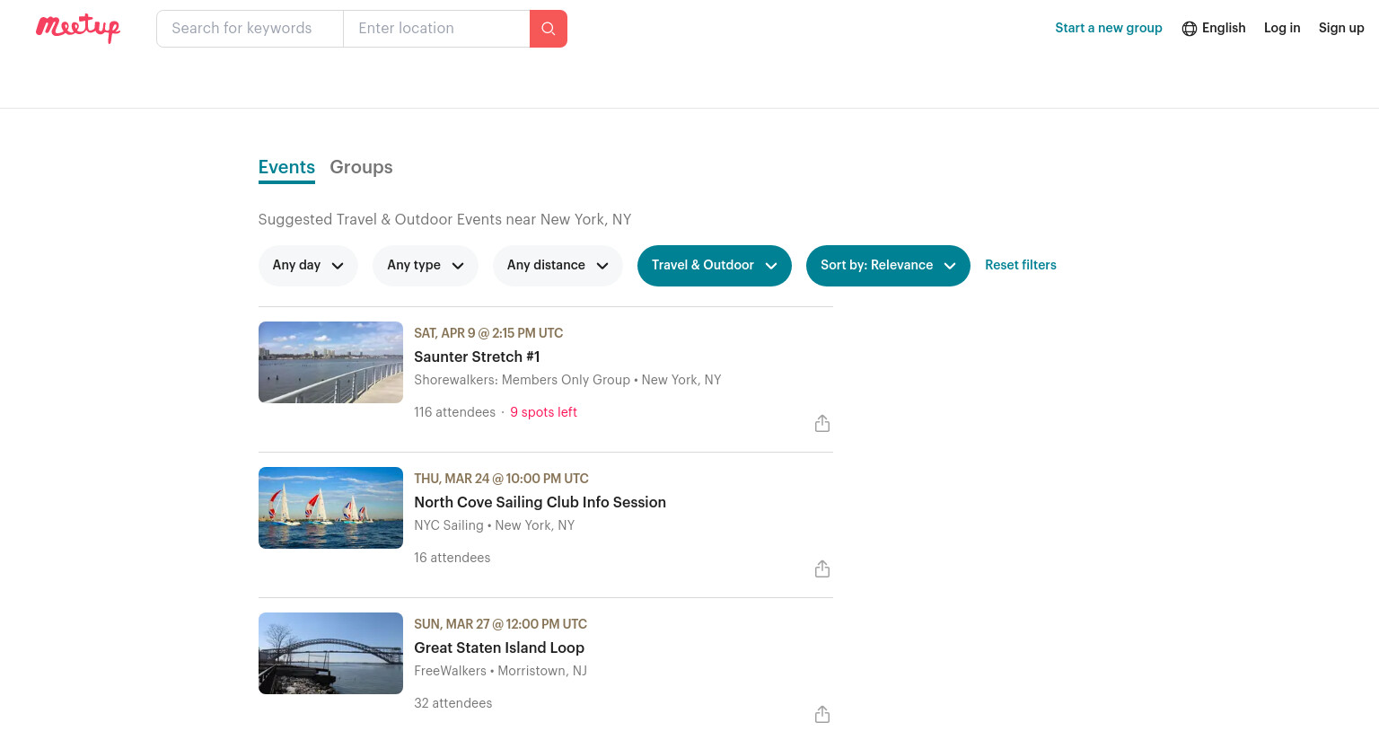Focus the Enter location field

coord(436,29)
